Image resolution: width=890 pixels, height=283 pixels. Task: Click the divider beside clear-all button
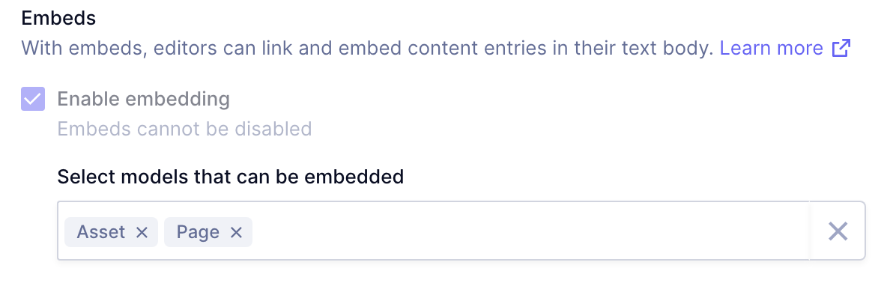[810, 231]
